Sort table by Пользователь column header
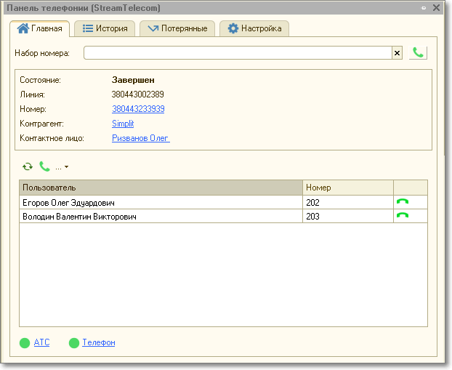The height and width of the screenshot is (370, 452). (160, 188)
